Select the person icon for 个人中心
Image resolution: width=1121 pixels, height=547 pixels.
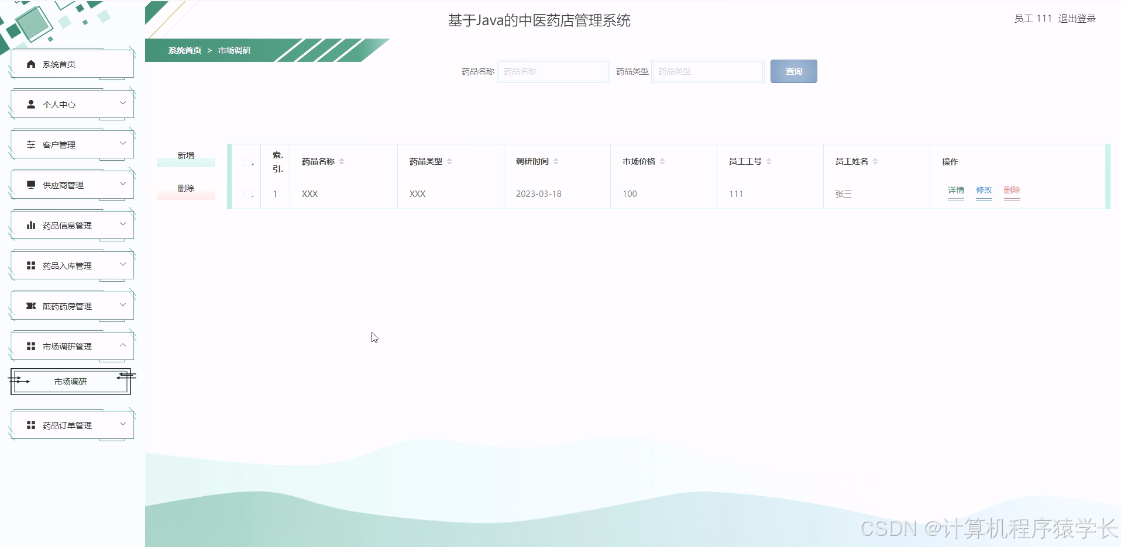point(31,103)
